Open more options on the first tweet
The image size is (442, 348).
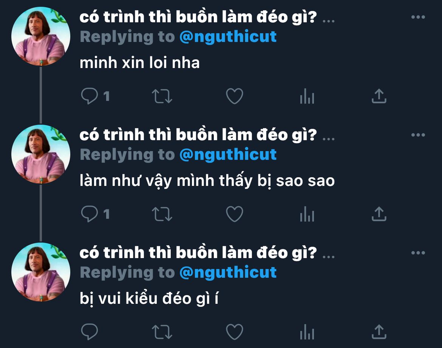418,17
